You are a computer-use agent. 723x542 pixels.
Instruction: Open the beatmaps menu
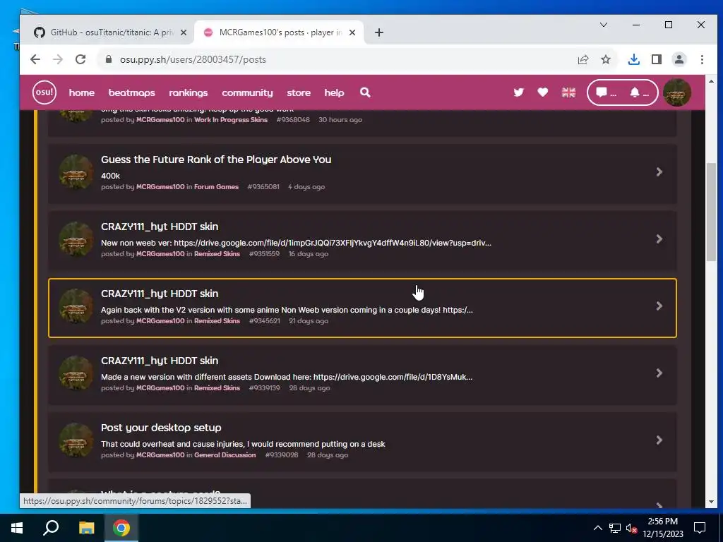click(x=132, y=92)
